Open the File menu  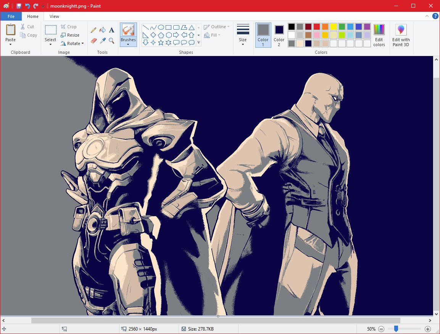click(x=11, y=16)
